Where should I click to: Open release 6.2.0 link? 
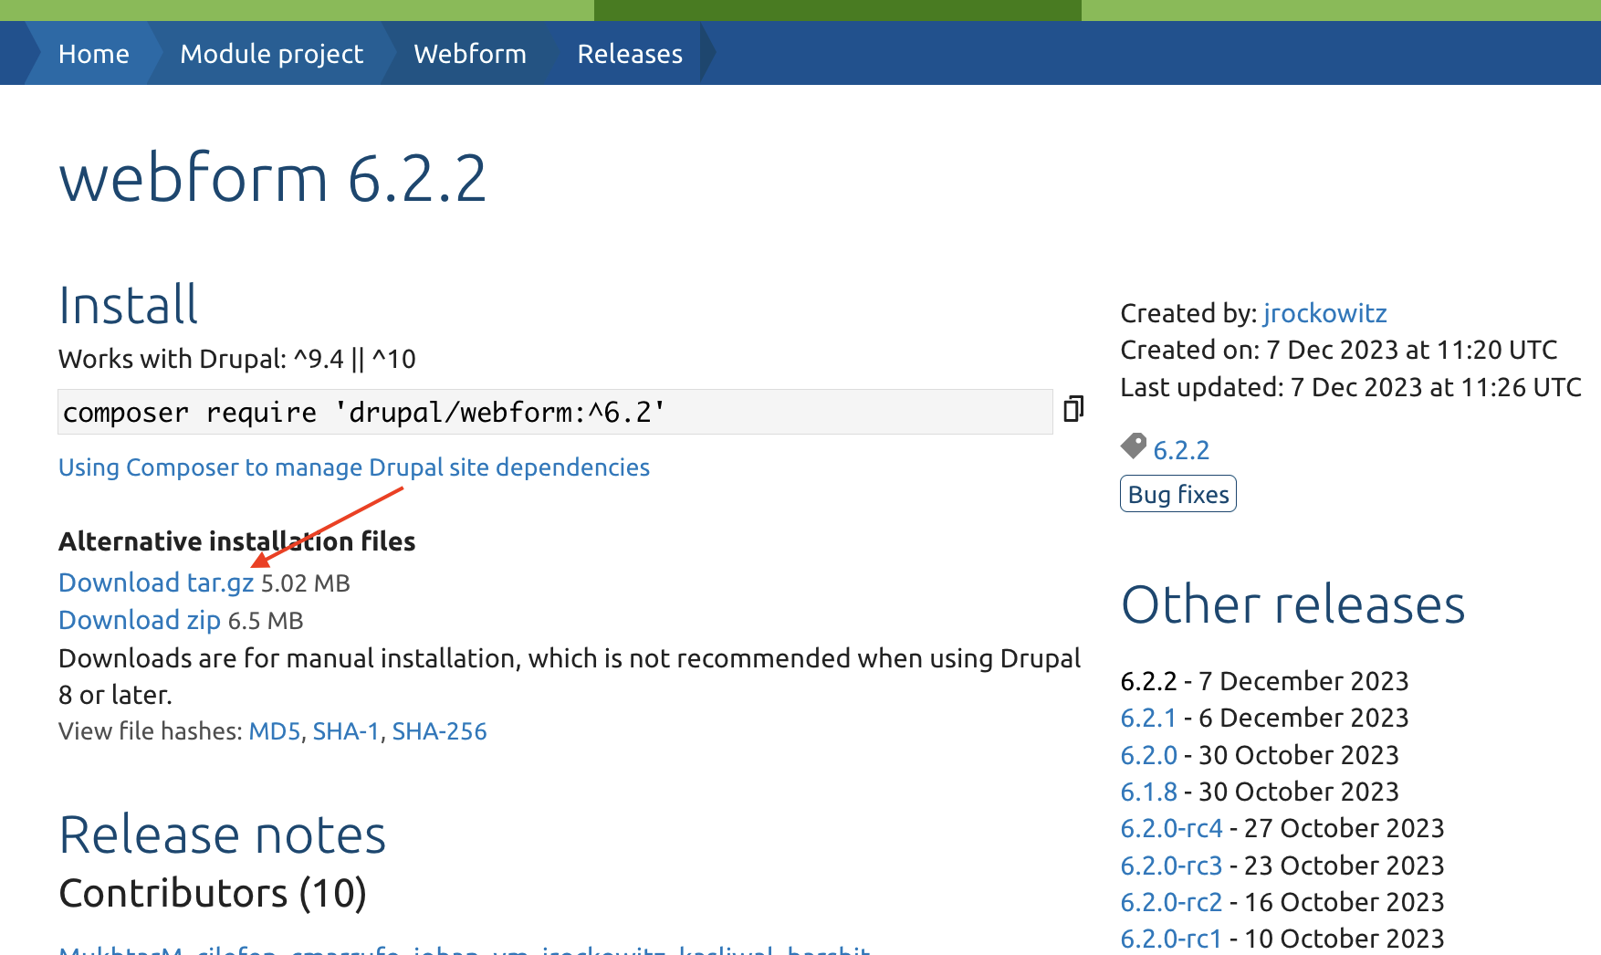point(1149,755)
